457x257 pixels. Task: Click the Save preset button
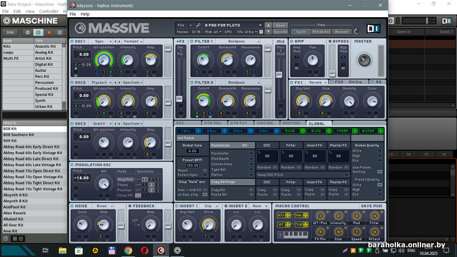pos(280,25)
